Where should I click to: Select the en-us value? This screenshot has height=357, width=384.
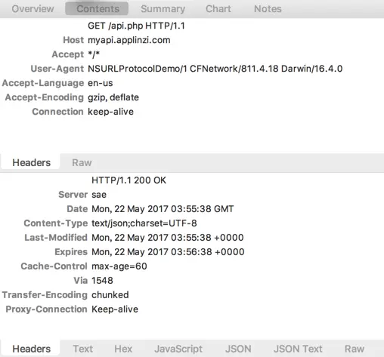101,83
